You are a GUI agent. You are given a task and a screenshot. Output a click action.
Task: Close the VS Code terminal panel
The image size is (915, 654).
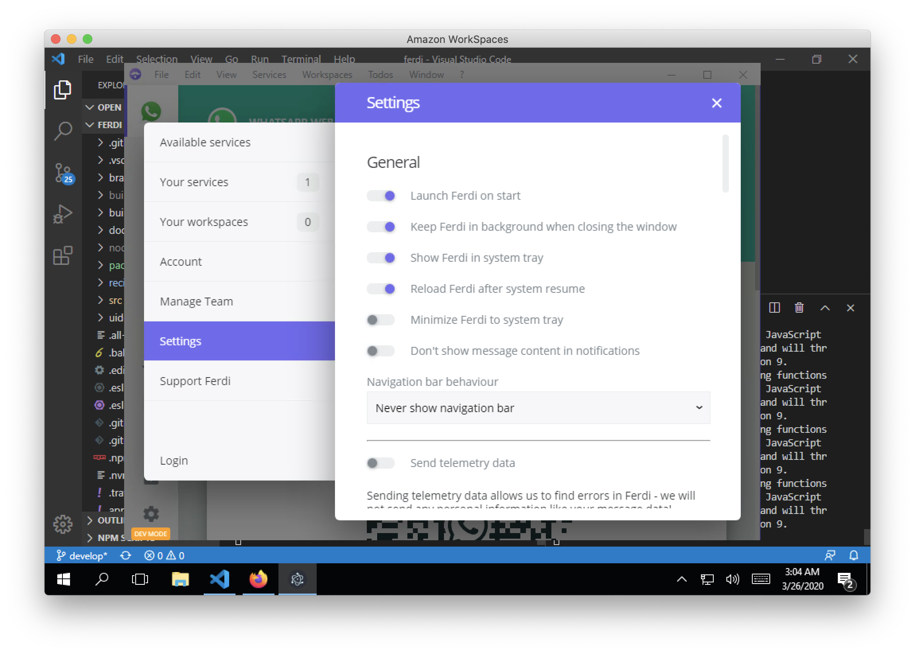pos(850,308)
